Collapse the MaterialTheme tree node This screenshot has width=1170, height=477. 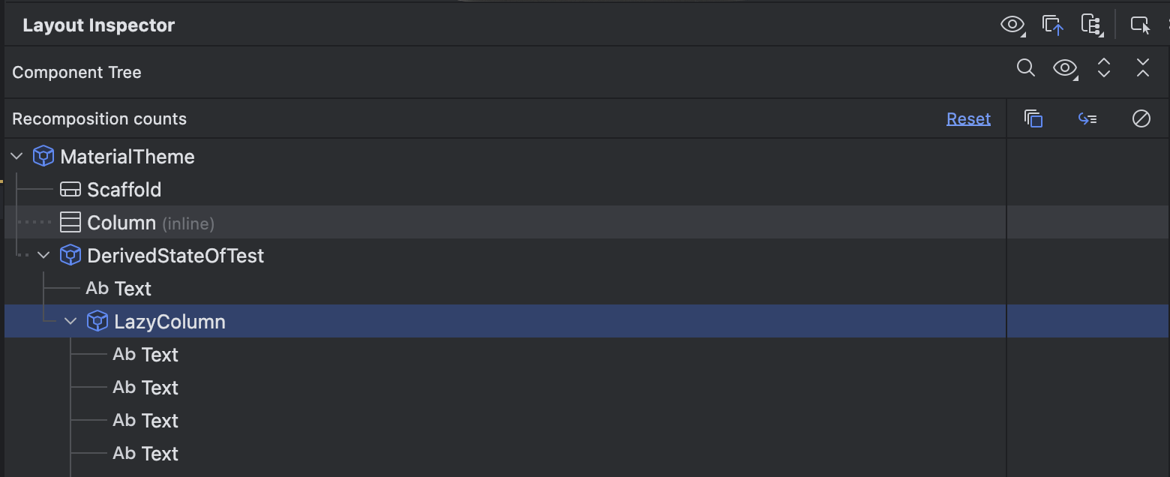[x=16, y=156]
